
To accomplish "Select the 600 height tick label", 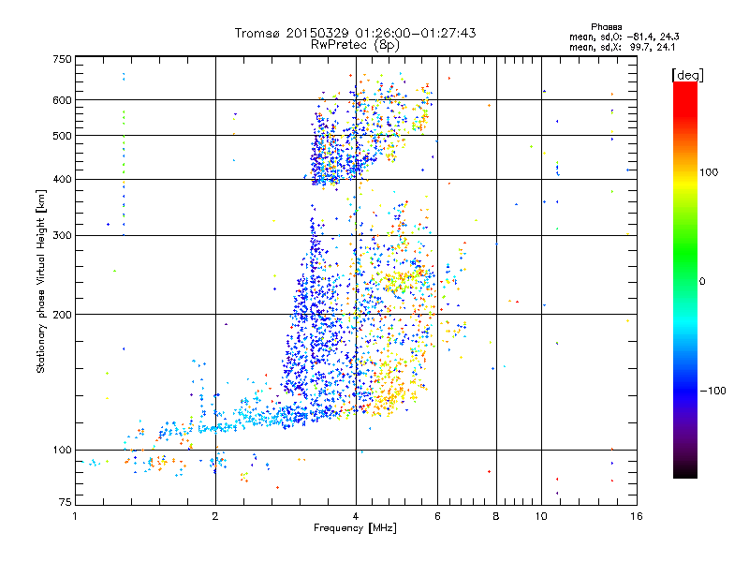I will pos(62,100).
